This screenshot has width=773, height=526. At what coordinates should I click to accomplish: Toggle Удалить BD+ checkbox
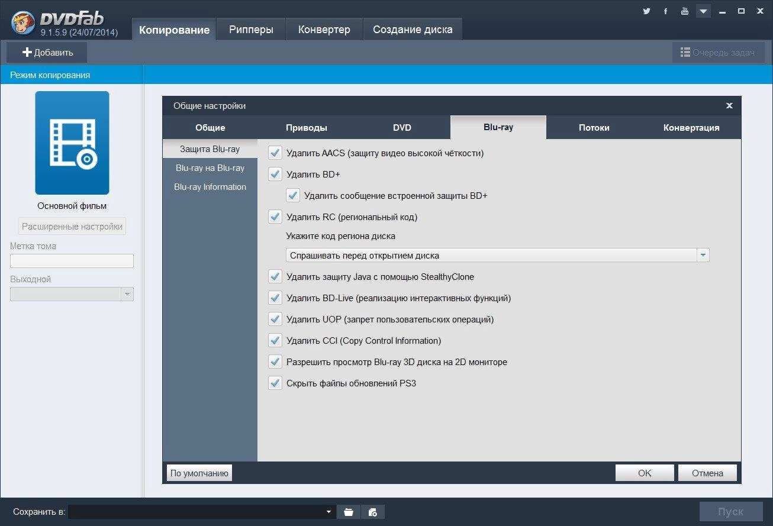275,175
